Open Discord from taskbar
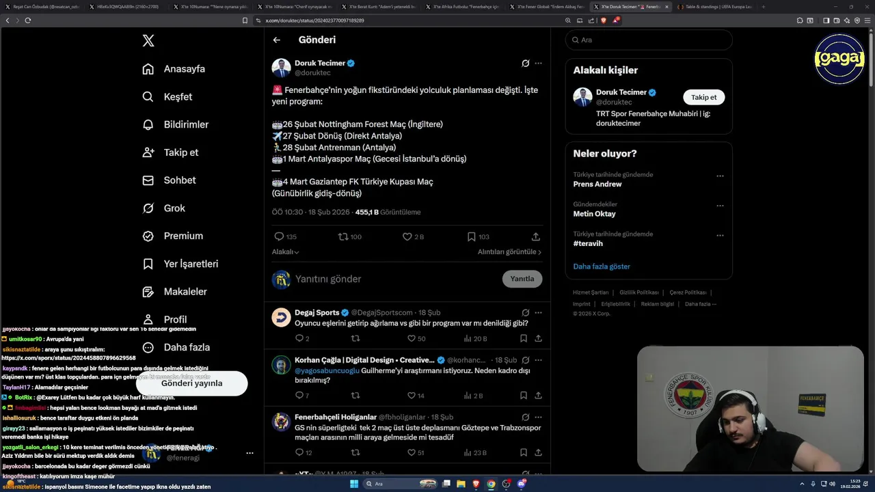The height and width of the screenshot is (492, 875). (522, 484)
